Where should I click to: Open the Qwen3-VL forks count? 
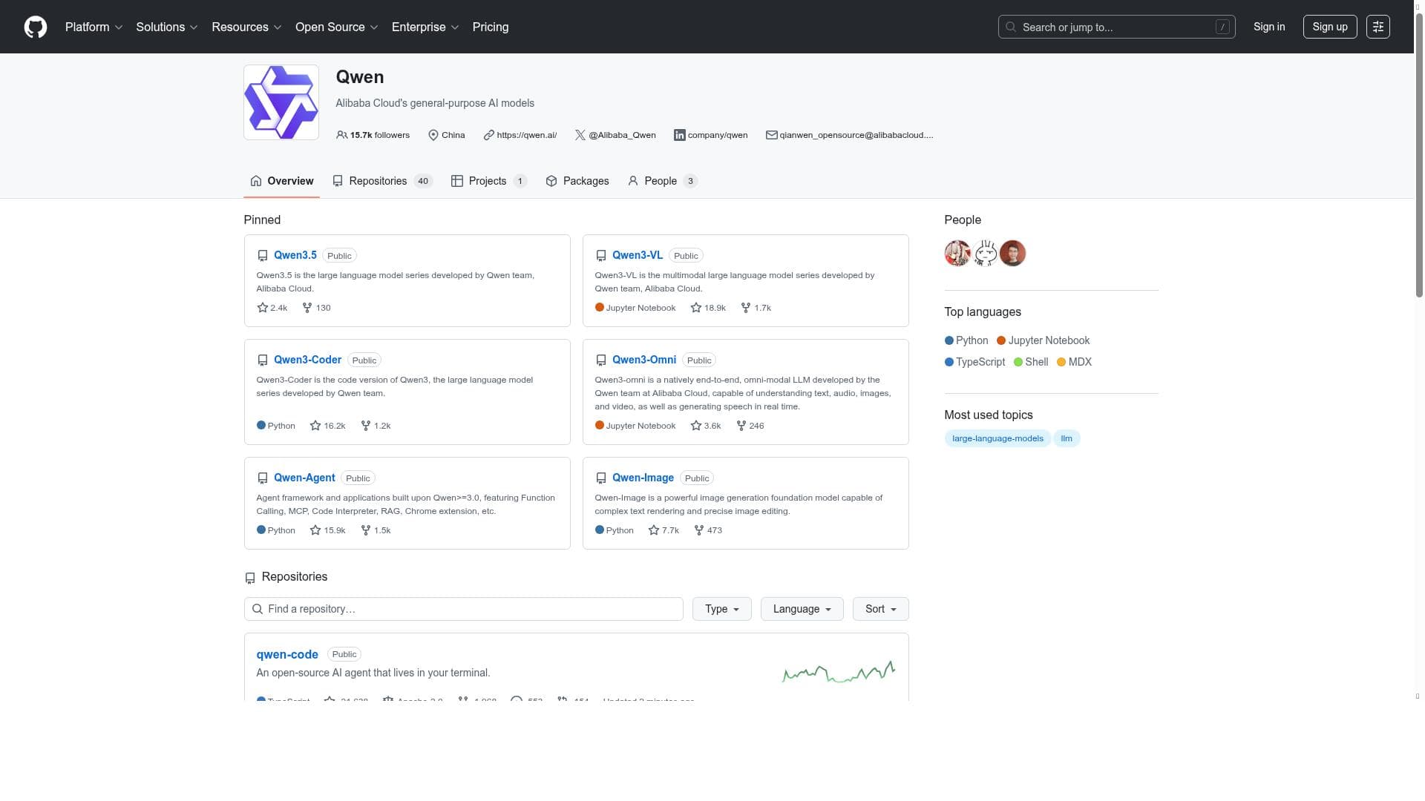point(756,308)
